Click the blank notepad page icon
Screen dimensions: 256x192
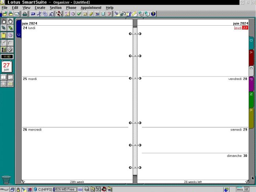point(103,14)
